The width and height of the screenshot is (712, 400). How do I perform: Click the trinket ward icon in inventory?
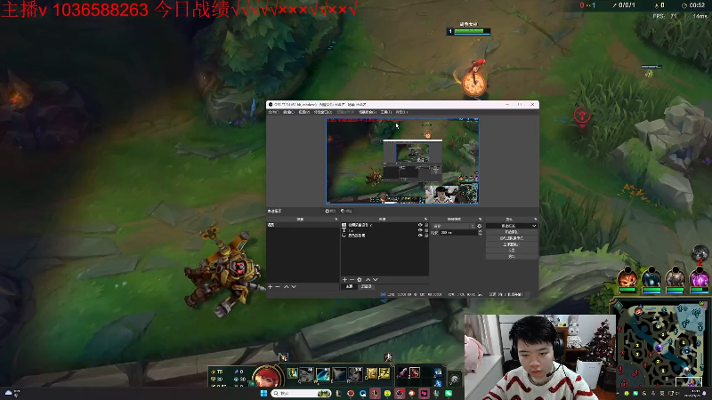click(x=438, y=372)
